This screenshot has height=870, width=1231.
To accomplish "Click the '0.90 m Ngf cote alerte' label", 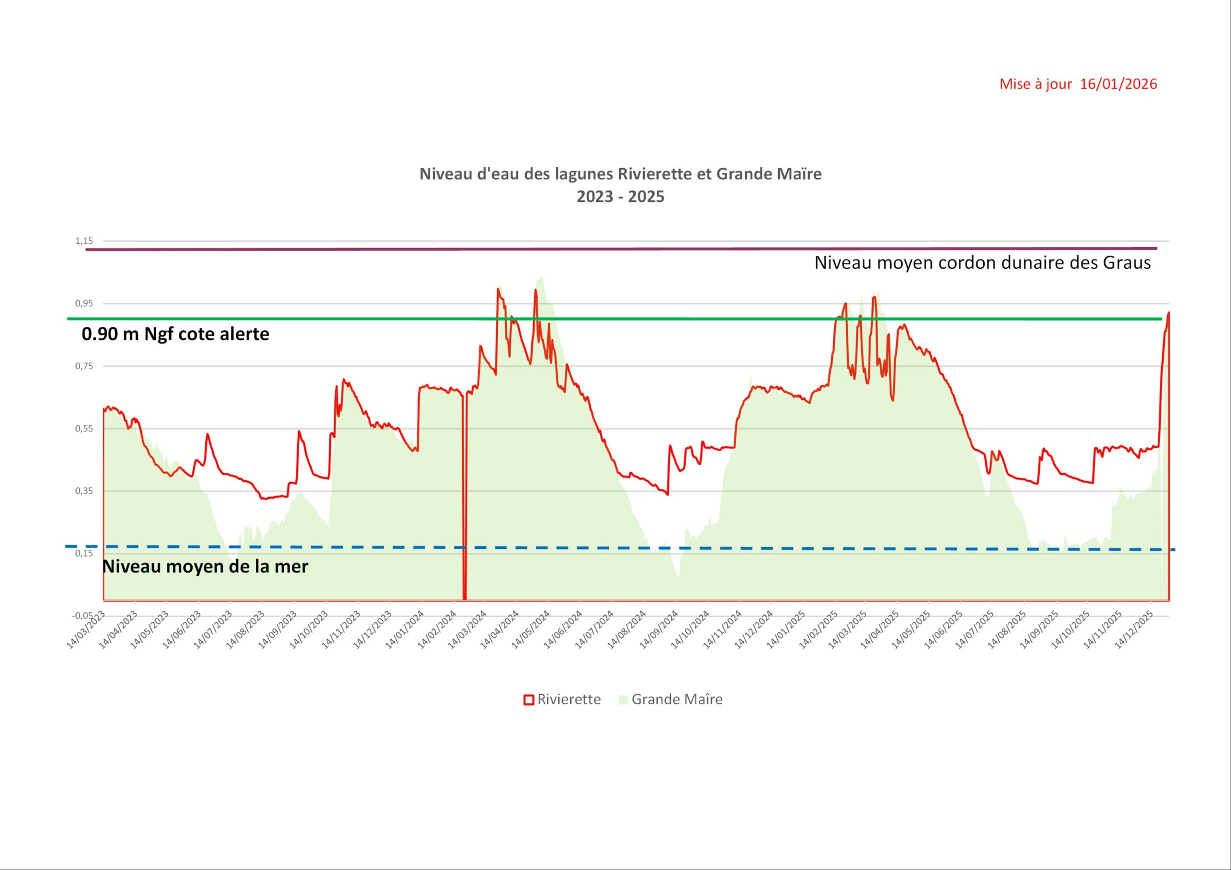I will point(176,335).
